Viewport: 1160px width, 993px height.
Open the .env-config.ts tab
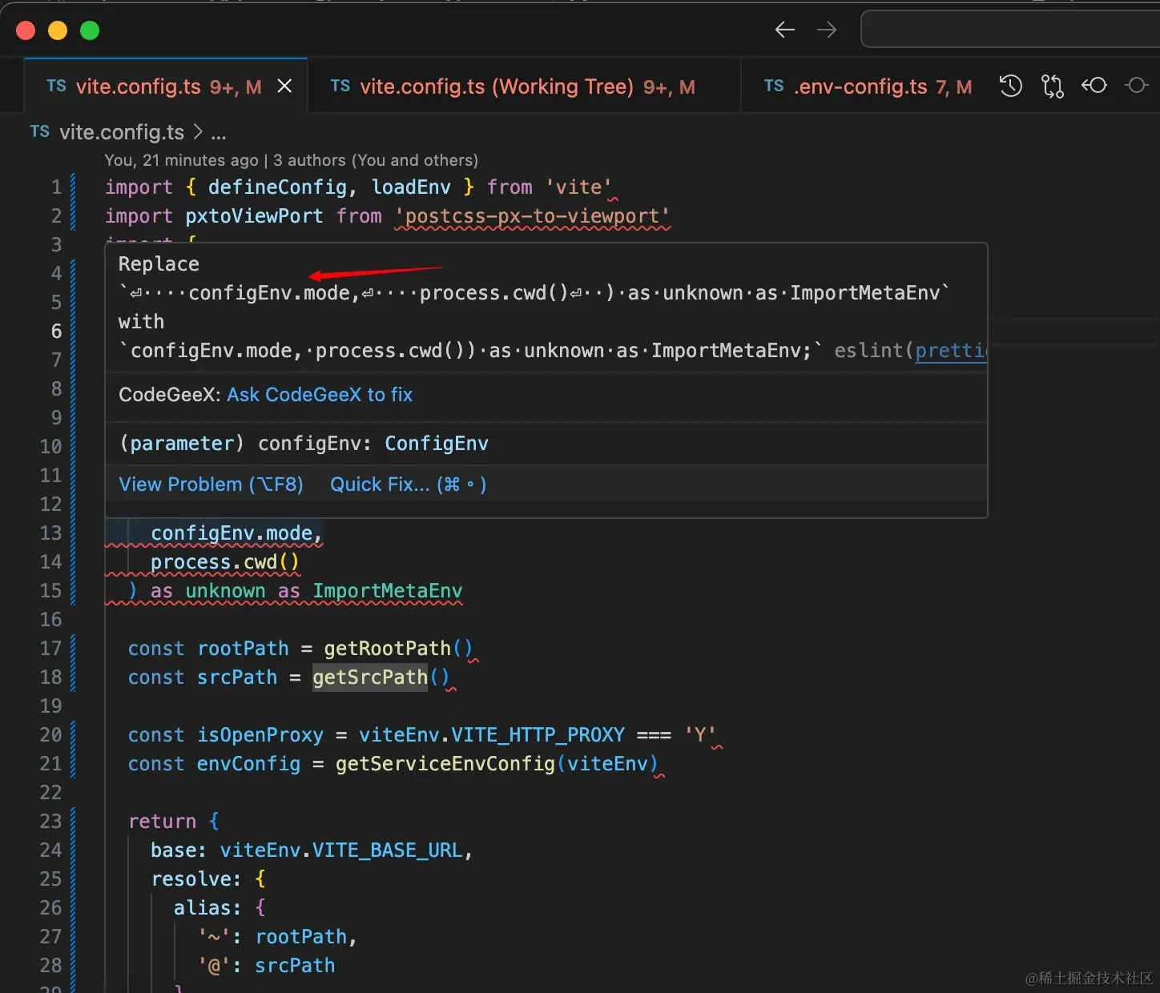coord(868,86)
